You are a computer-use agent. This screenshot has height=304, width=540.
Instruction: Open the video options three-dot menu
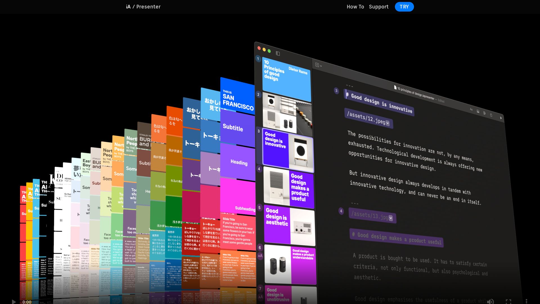[x=526, y=301]
